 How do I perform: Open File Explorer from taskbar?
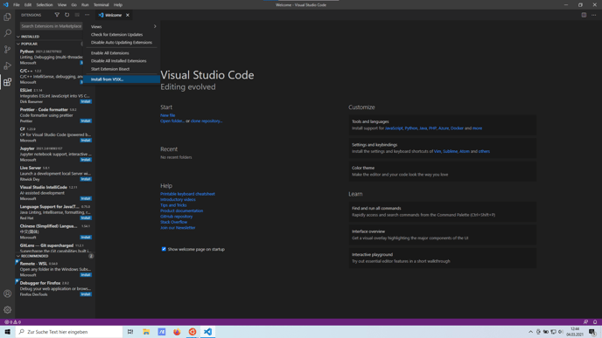click(x=146, y=332)
